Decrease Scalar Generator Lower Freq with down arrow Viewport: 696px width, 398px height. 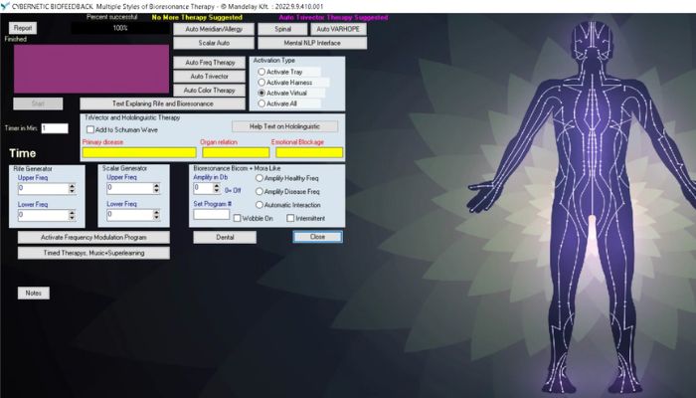point(158,218)
